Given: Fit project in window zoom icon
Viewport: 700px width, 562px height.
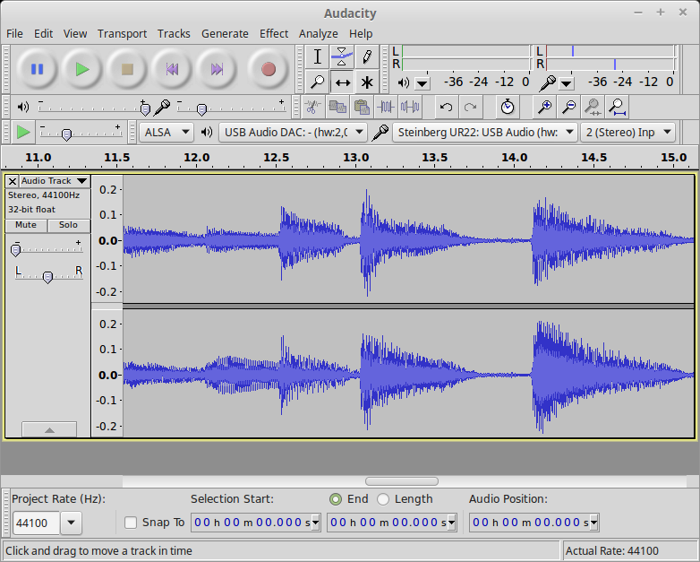Looking at the screenshot, I should [618, 107].
